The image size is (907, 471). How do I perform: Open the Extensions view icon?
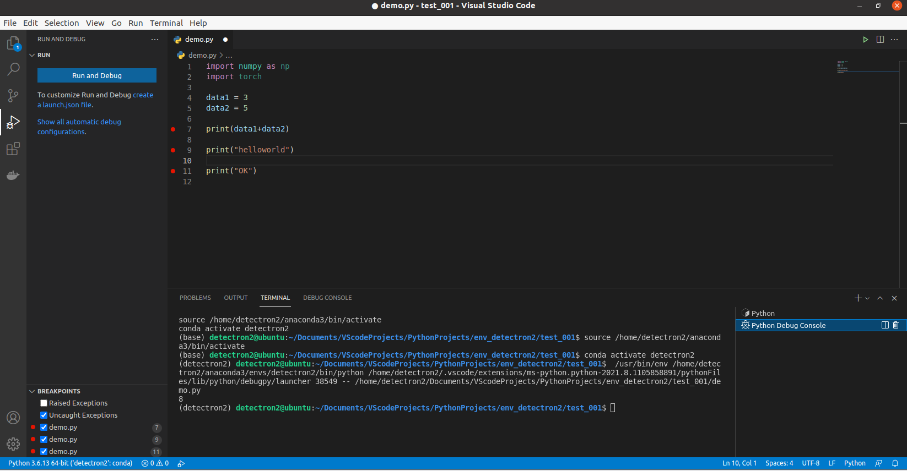click(x=13, y=149)
